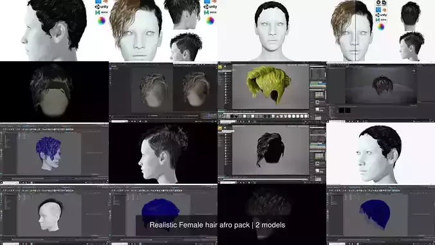Open the three-quarter view black hair on white thumbnail

point(381,153)
